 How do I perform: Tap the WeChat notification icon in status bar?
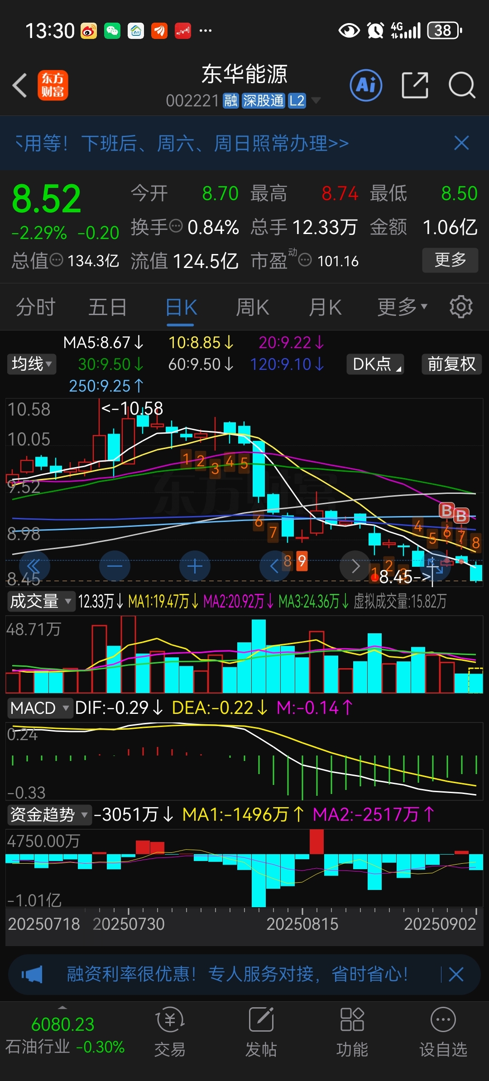112,31
